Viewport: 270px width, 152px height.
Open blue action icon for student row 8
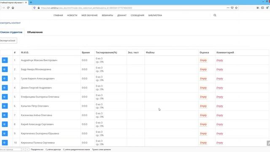[x=5, y=124]
